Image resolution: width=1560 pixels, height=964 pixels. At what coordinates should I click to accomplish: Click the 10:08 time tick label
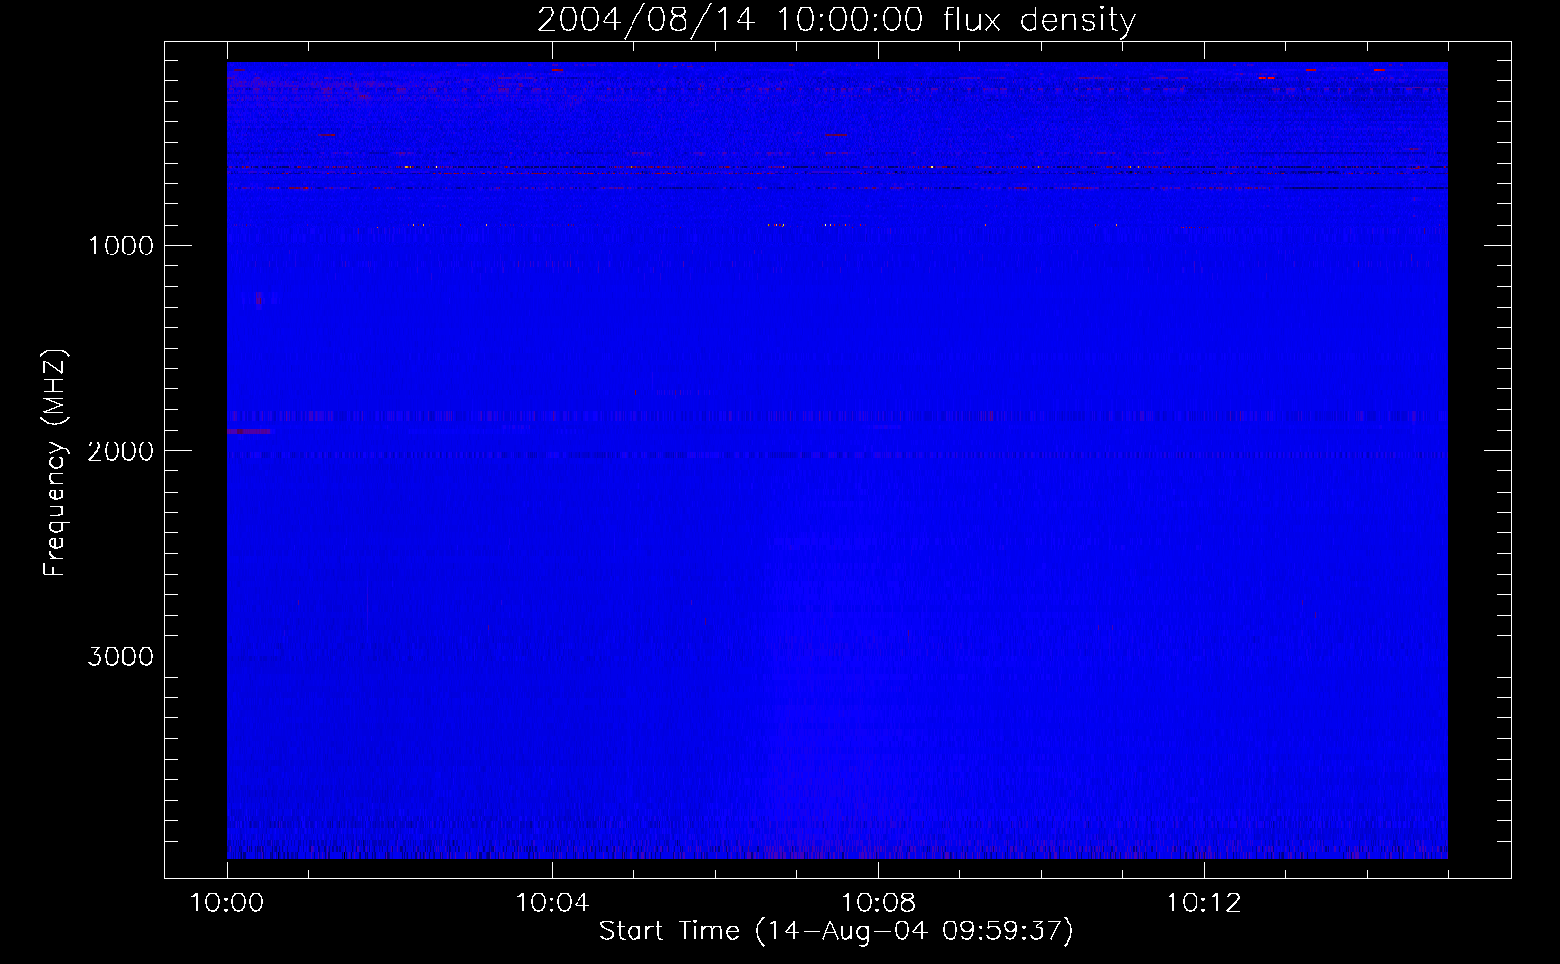click(878, 903)
